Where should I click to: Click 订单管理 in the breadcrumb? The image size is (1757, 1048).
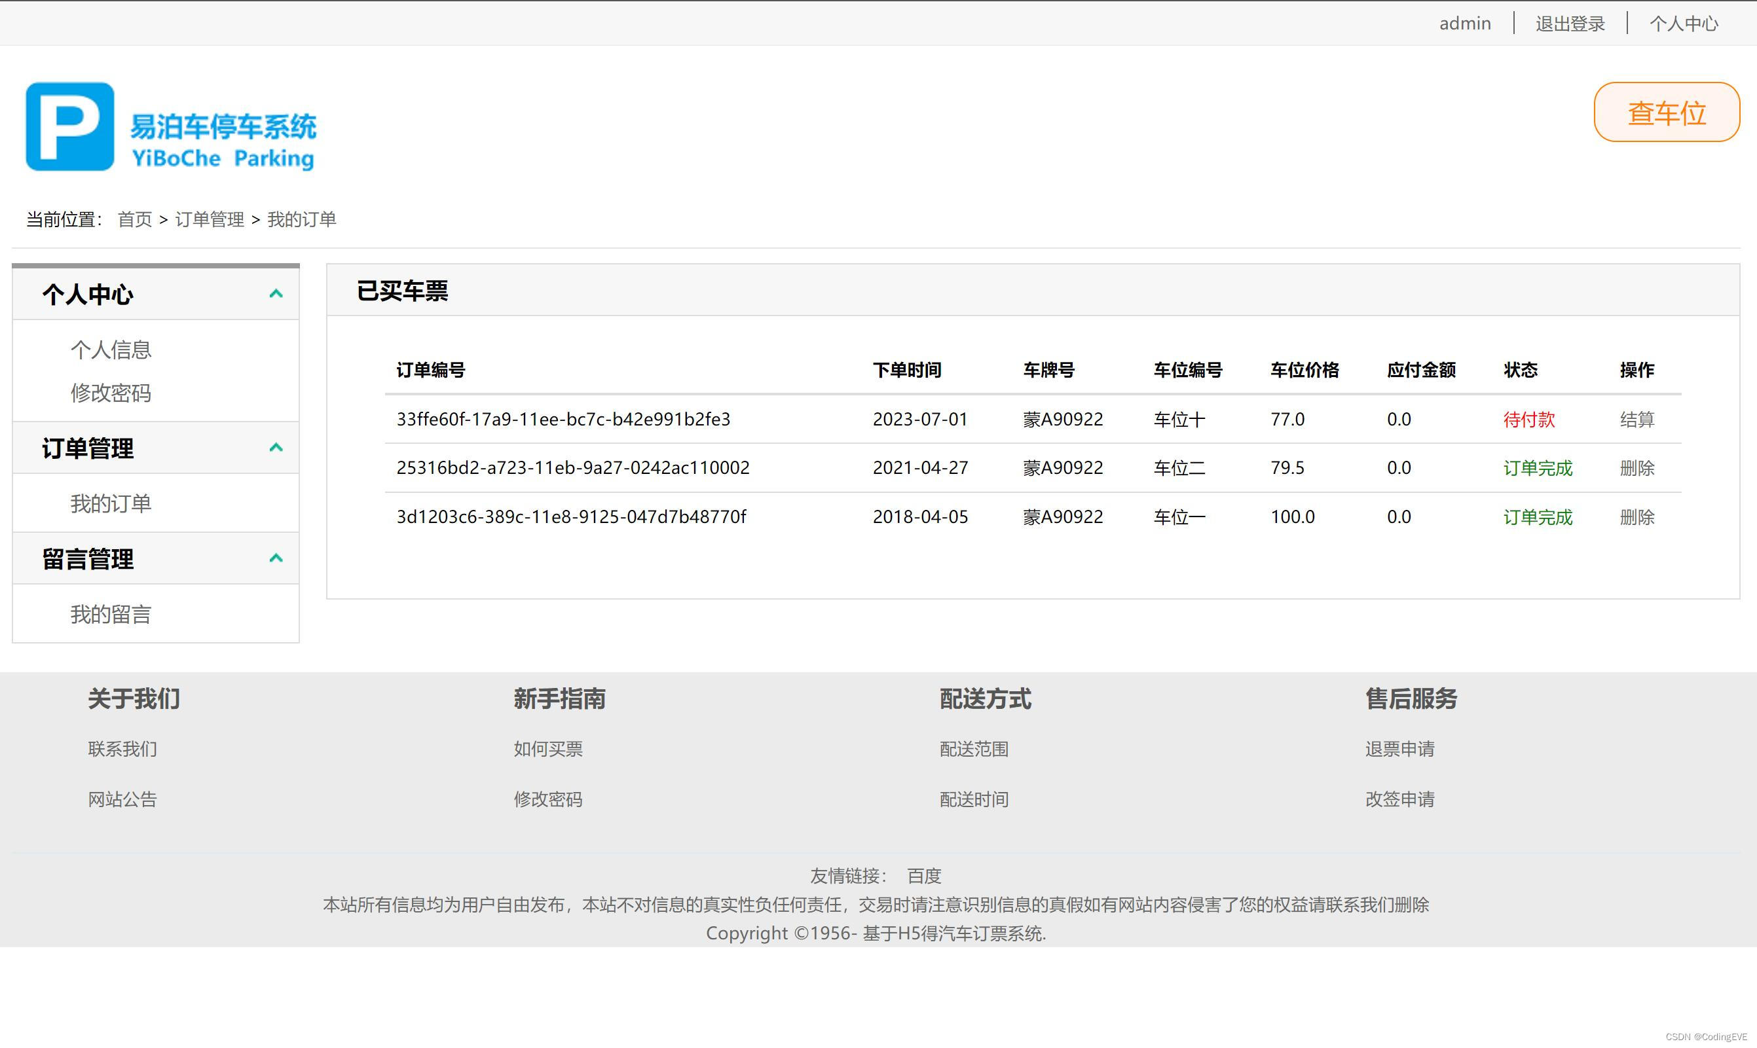click(x=209, y=220)
